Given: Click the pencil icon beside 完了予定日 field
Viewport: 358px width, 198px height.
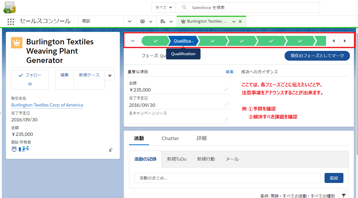Looking at the screenshot, I should coord(226,104).
